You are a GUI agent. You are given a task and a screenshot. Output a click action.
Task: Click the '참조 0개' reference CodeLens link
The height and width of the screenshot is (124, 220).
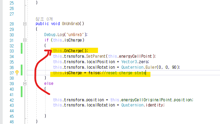(44, 19)
